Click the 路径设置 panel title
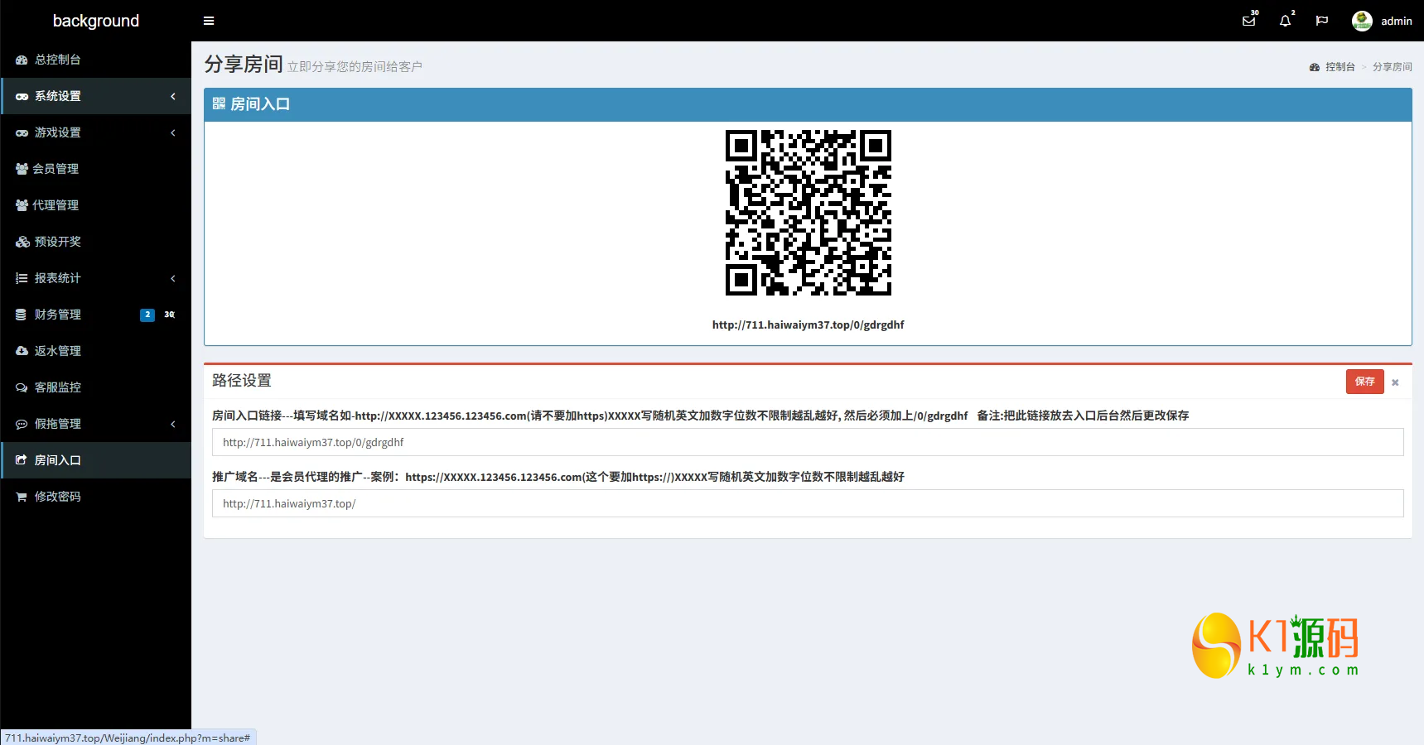 [242, 381]
